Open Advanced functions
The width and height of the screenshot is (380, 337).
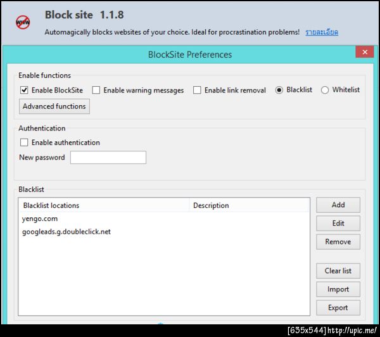54,106
